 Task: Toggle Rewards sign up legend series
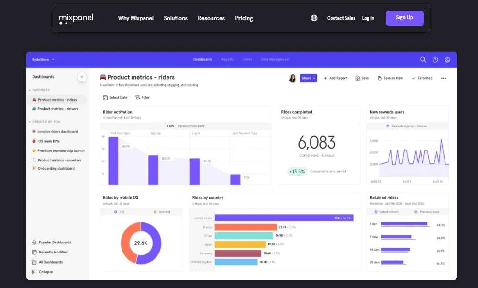(x=407, y=126)
